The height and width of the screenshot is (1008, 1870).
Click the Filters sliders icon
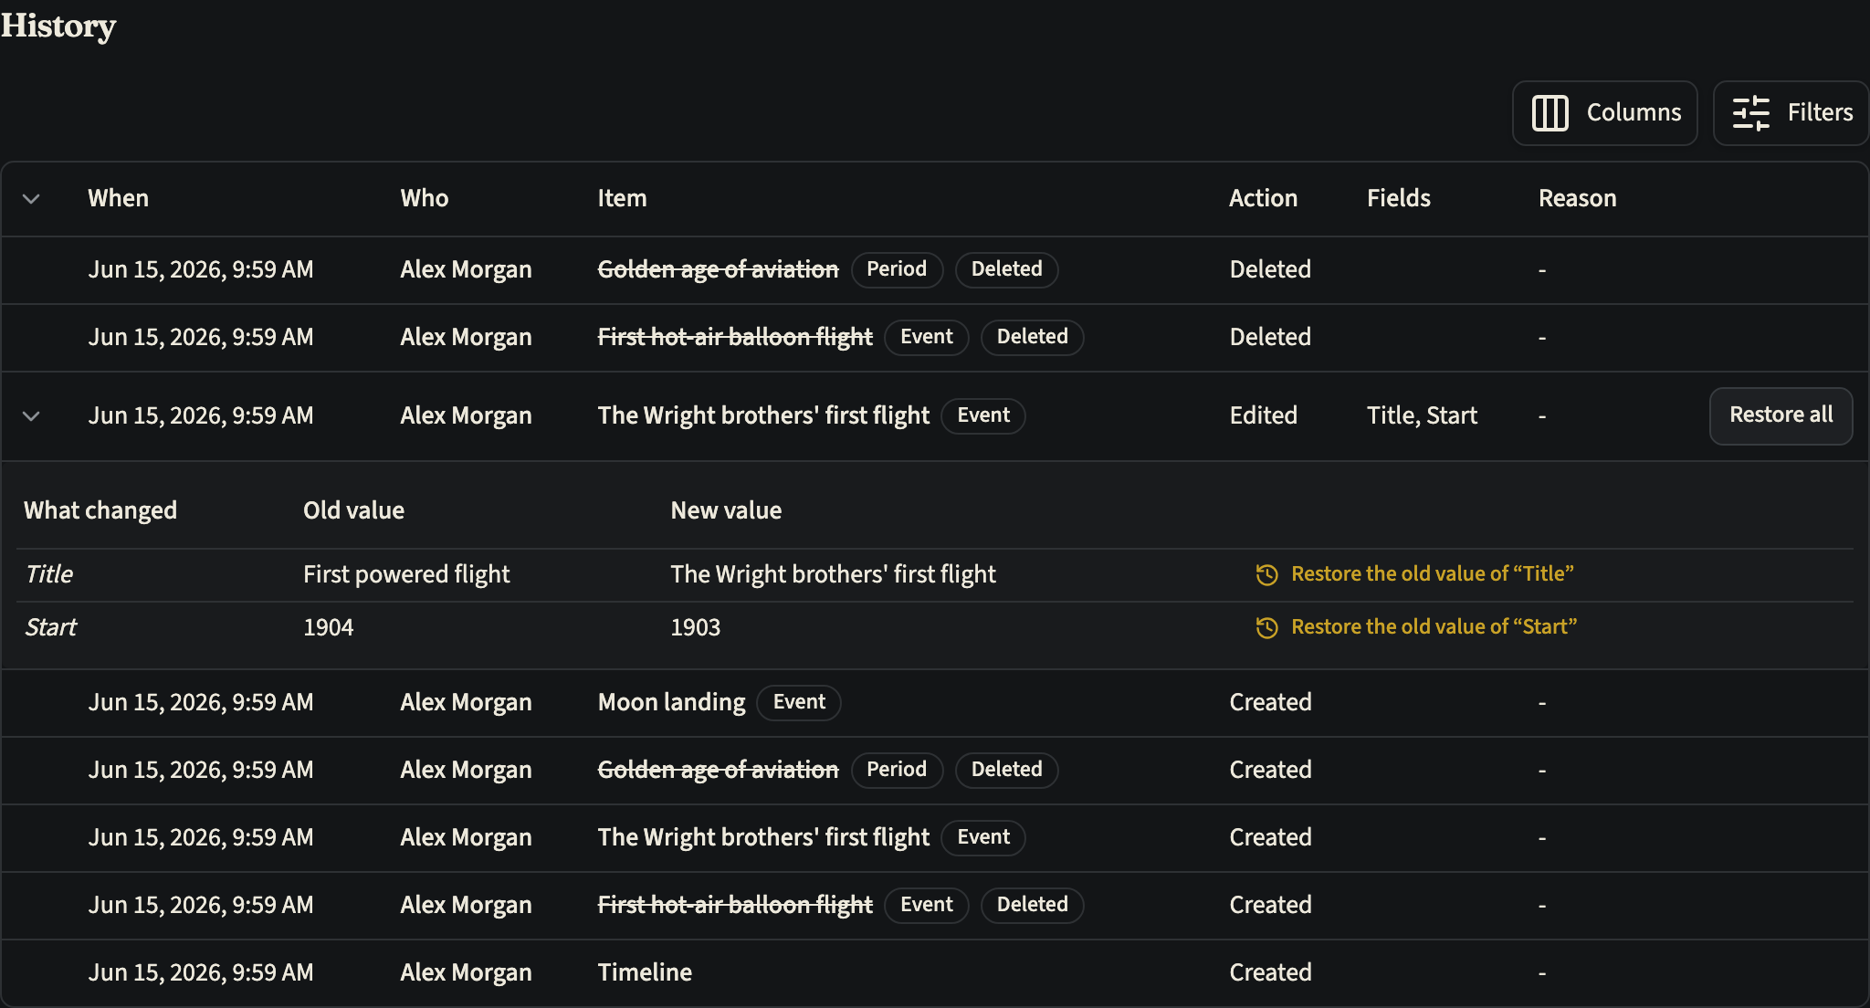coord(1750,113)
